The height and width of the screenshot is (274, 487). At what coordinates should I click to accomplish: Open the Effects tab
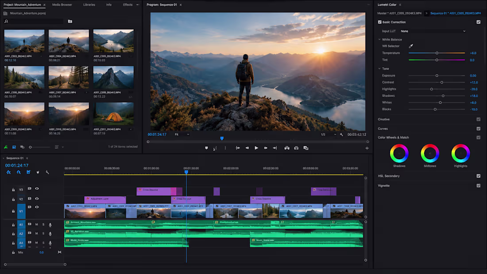click(x=128, y=5)
